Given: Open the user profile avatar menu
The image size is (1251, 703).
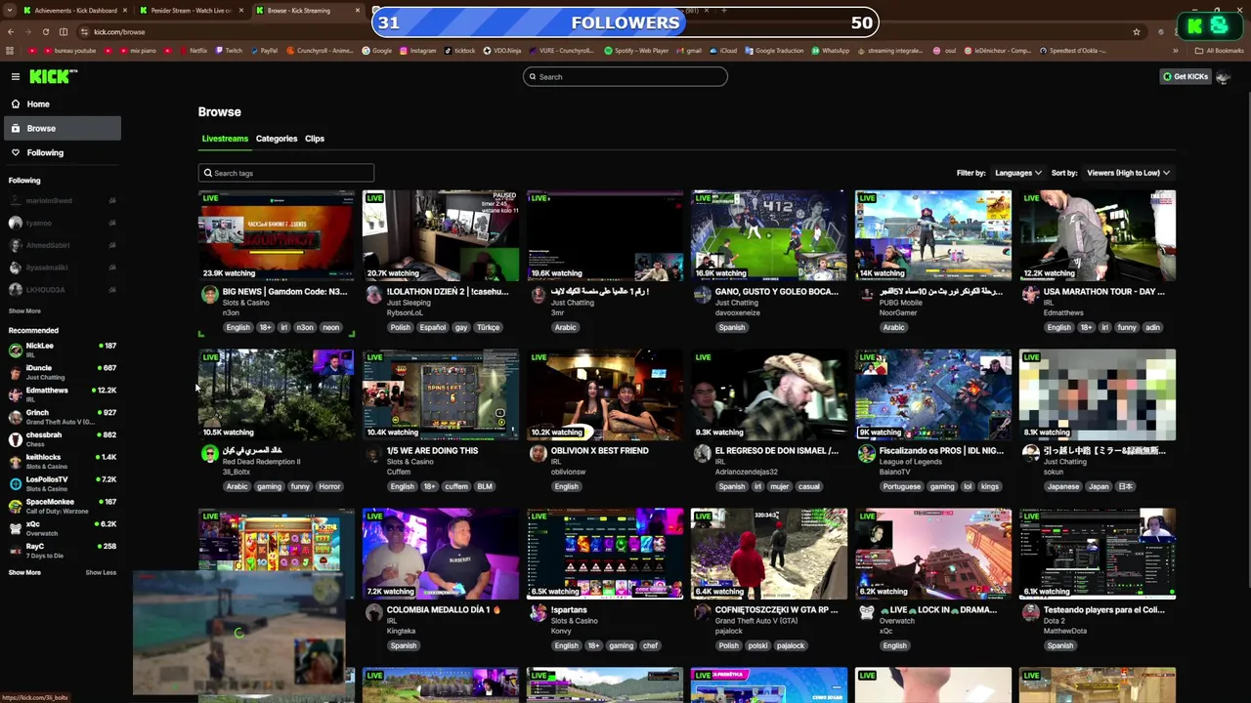Looking at the screenshot, I should (x=1222, y=77).
